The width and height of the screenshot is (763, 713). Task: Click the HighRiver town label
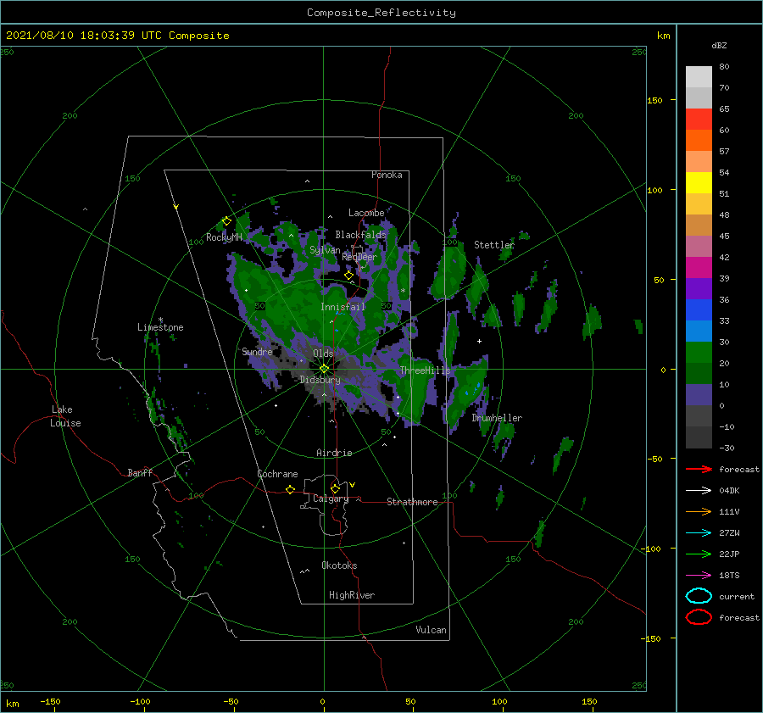point(352,595)
